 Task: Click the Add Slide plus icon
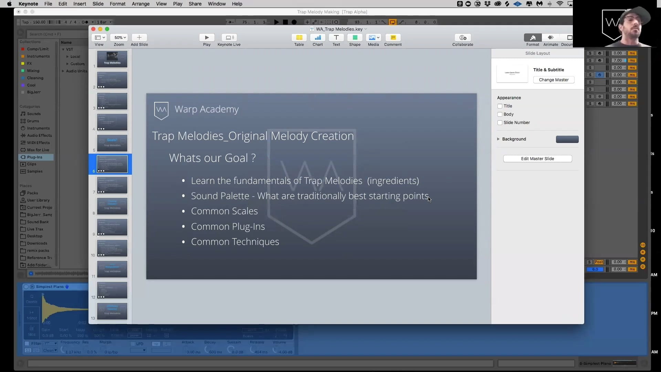coord(139,38)
